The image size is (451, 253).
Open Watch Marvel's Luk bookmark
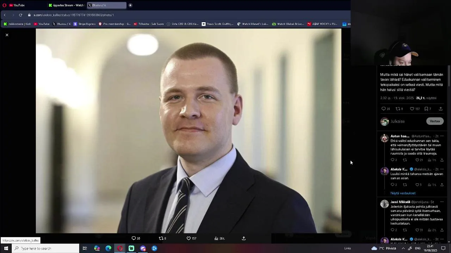[x=253, y=24]
